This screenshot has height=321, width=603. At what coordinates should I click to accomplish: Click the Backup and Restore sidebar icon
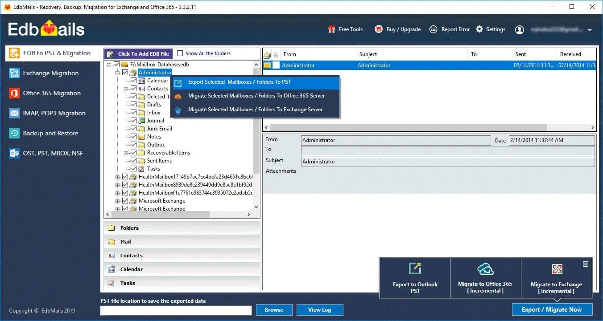pos(15,133)
